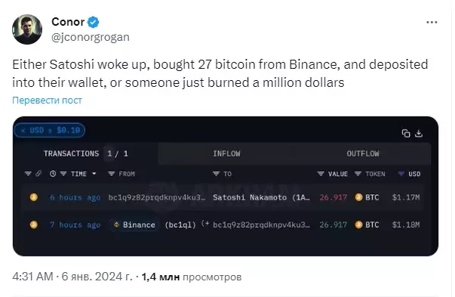
Task: Click the Перевести пост translate link
Action: (x=47, y=101)
